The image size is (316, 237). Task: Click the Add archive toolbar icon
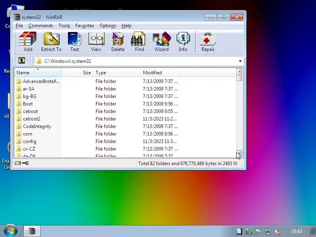(28, 38)
